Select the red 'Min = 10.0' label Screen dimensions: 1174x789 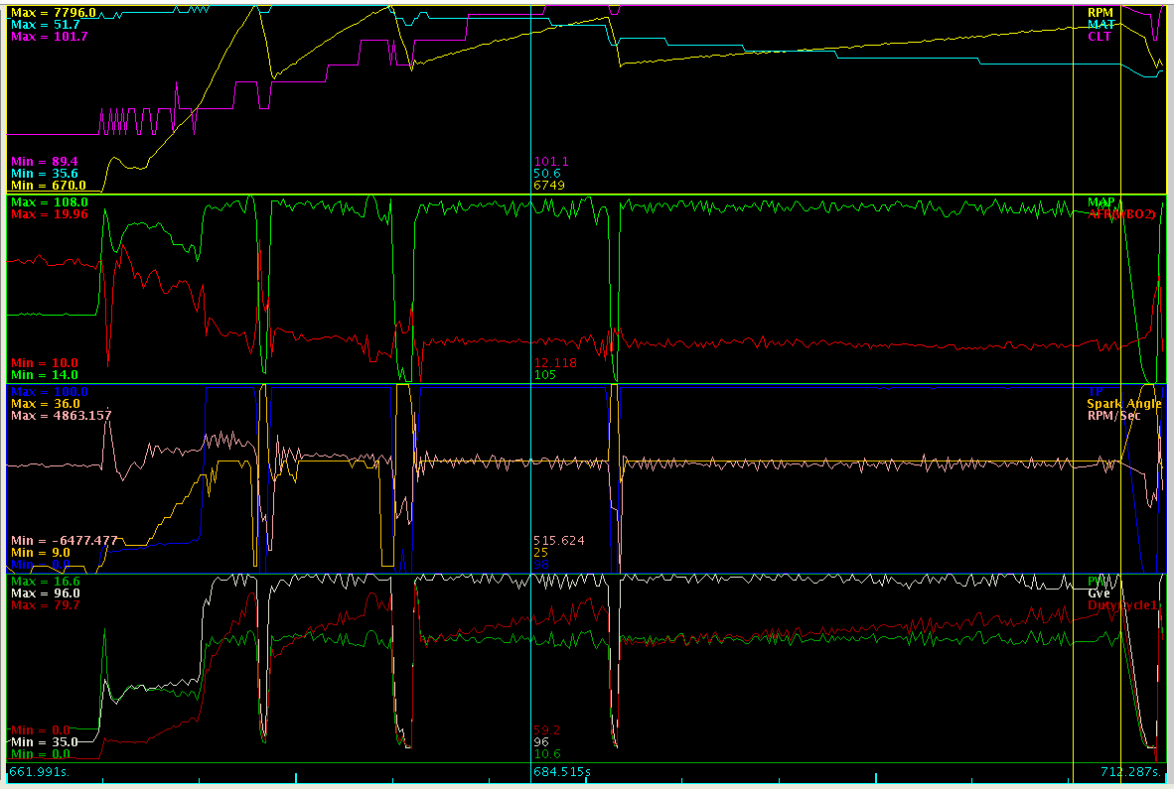tap(44, 363)
